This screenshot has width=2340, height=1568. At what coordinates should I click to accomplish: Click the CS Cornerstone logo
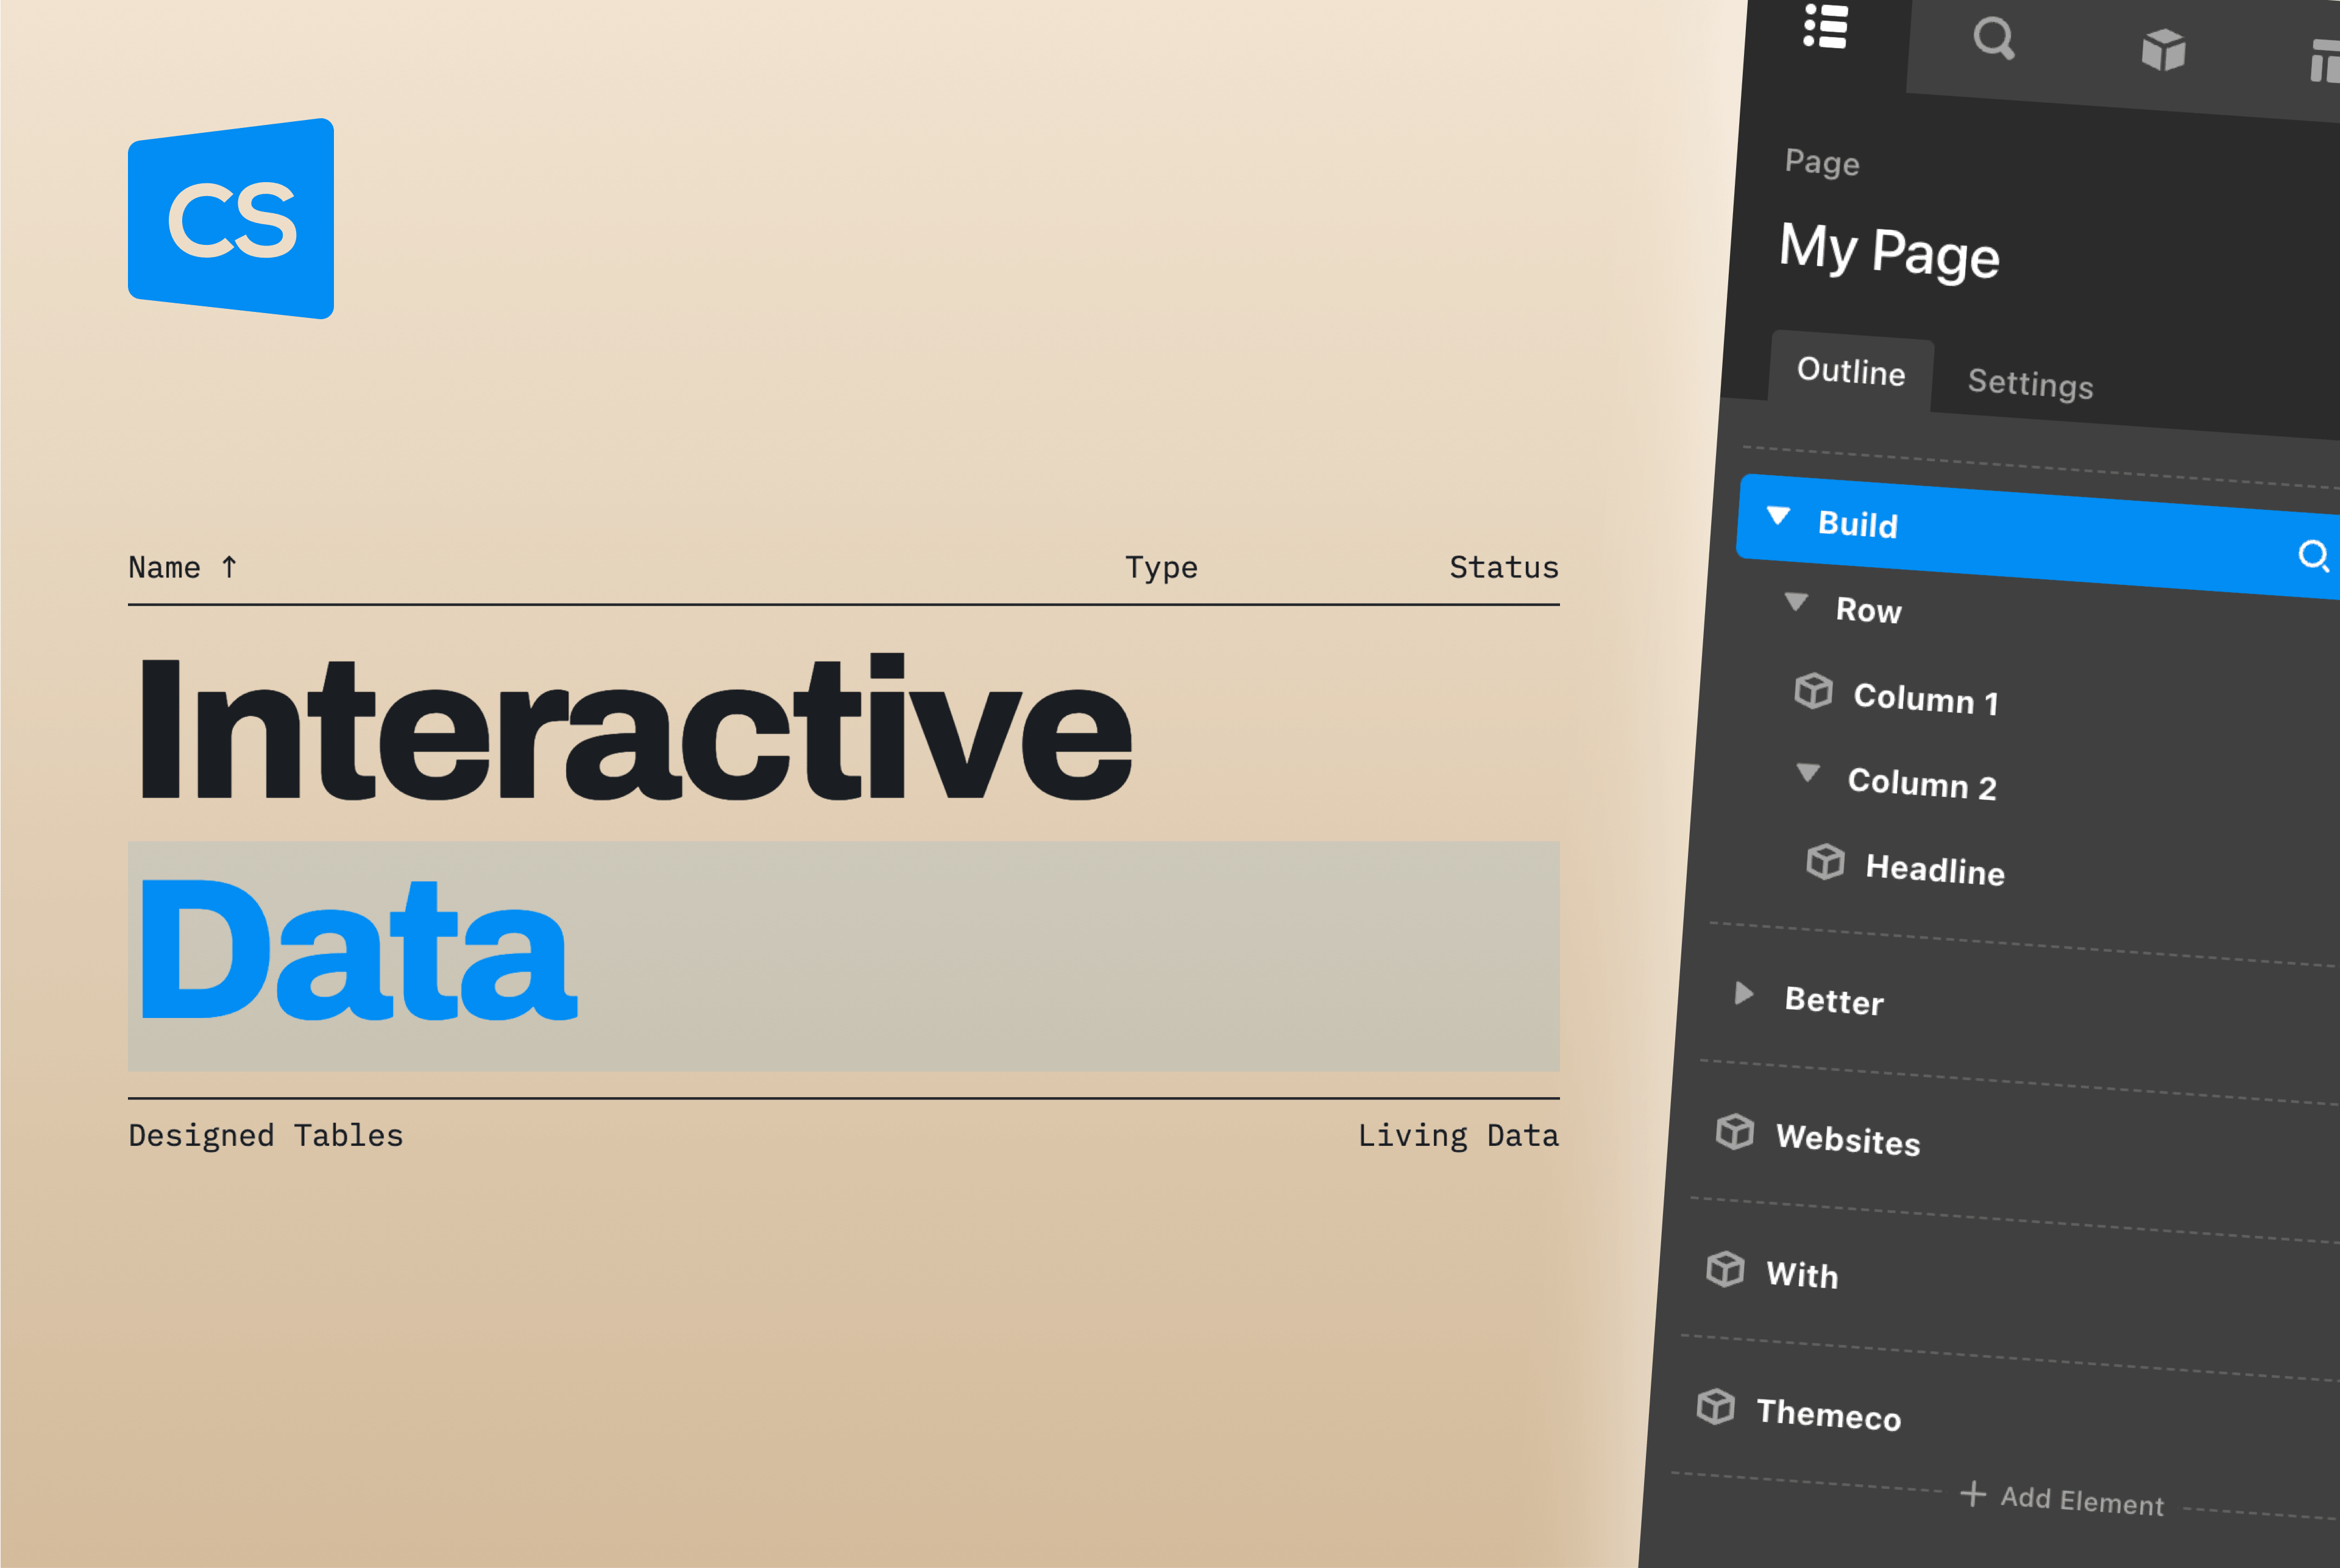[231, 219]
